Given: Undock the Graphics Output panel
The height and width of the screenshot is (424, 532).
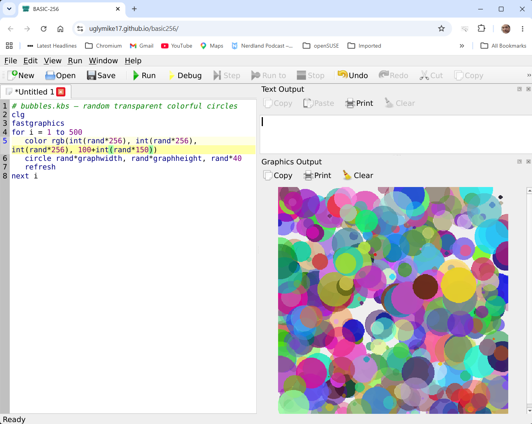Looking at the screenshot, I should [520, 162].
